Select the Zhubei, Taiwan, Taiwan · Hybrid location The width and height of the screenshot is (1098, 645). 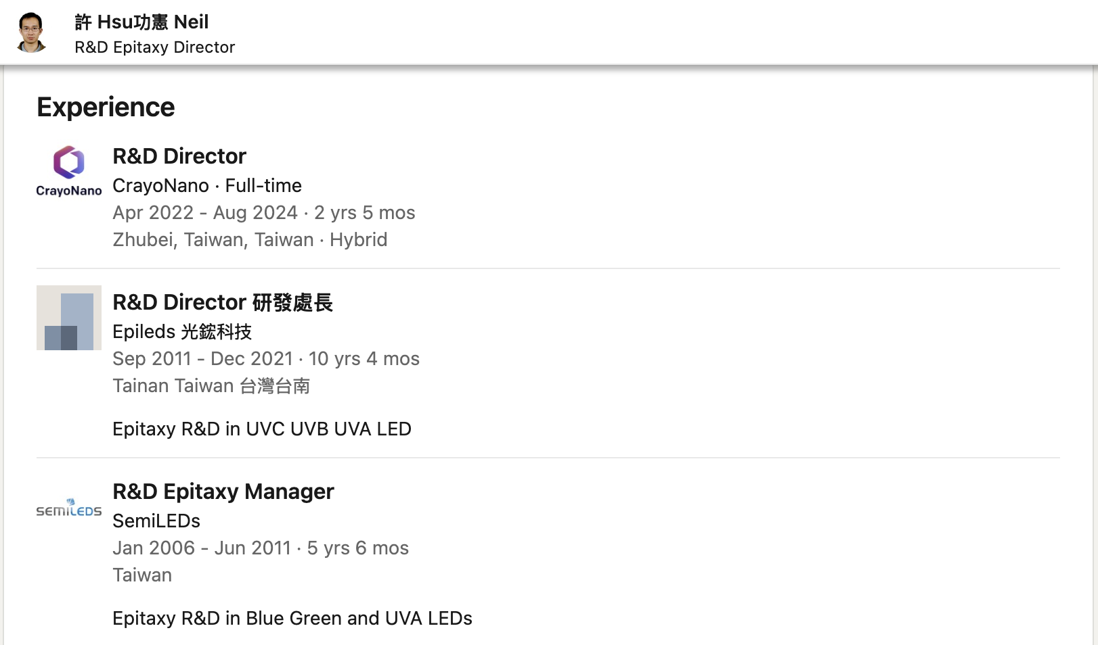click(250, 239)
